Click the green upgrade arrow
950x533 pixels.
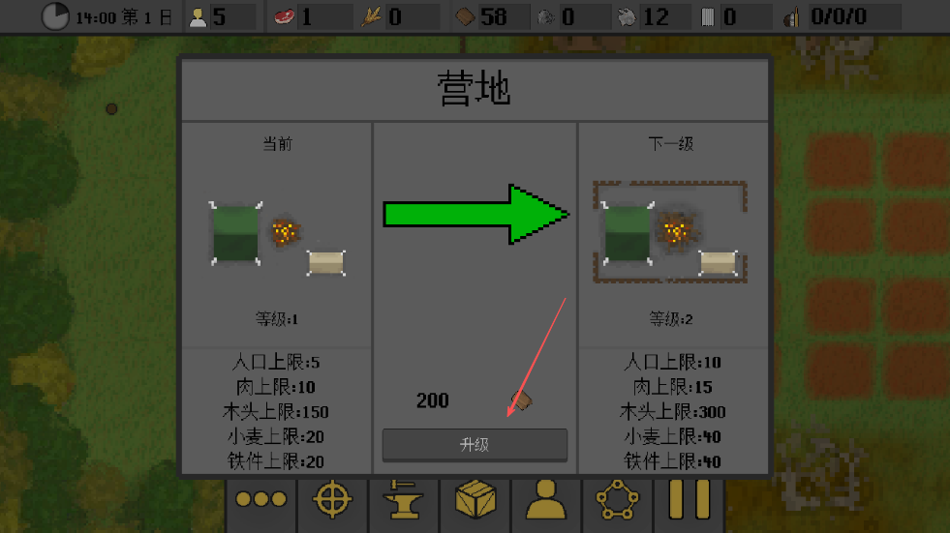click(x=476, y=214)
